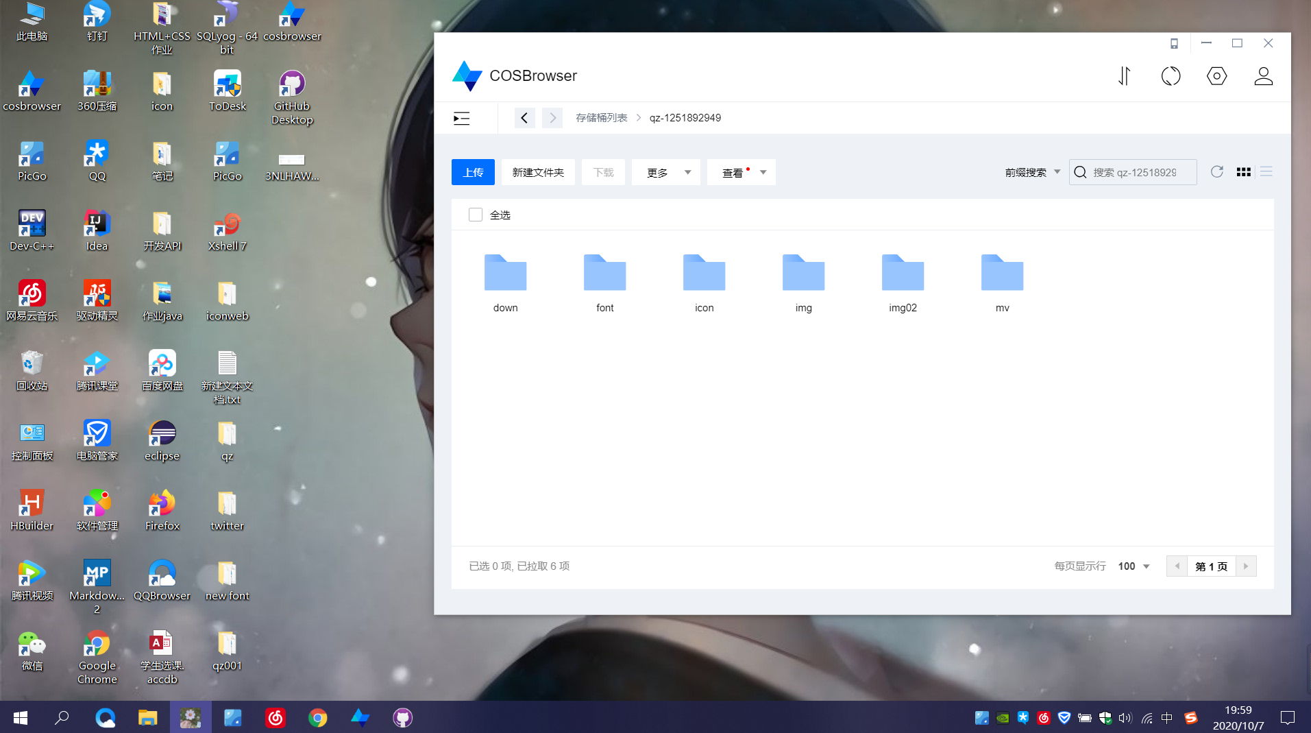The width and height of the screenshot is (1311, 733).
Task: Click the sync circular icon in header
Action: (1171, 76)
